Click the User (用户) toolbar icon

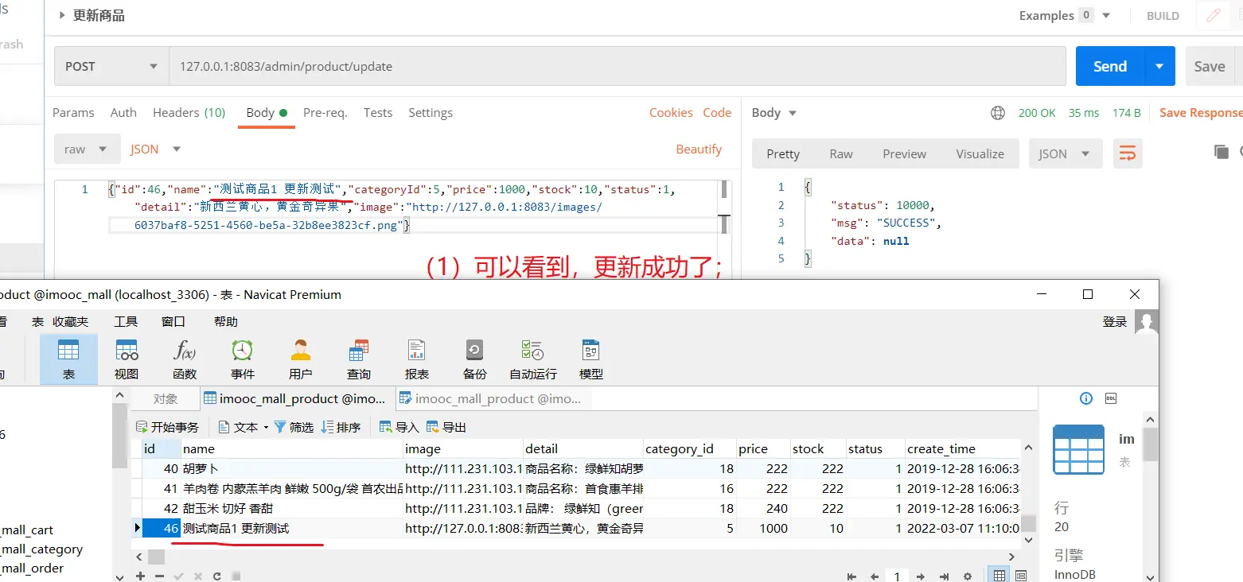(x=300, y=359)
